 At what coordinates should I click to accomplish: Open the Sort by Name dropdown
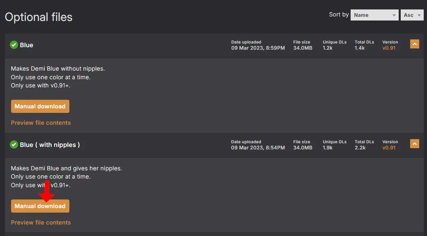click(x=374, y=15)
